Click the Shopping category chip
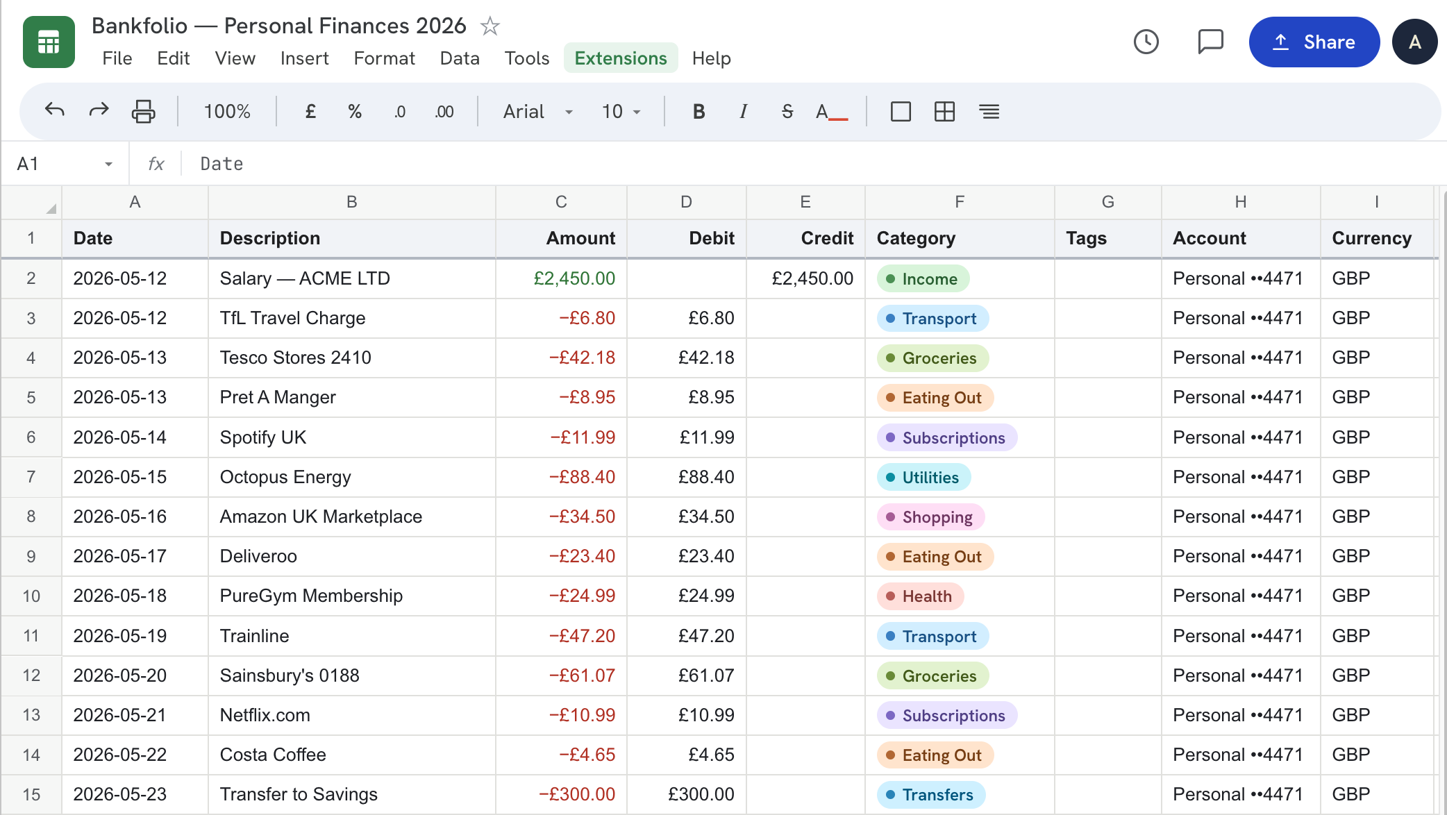Image resolution: width=1447 pixels, height=815 pixels. 930,517
